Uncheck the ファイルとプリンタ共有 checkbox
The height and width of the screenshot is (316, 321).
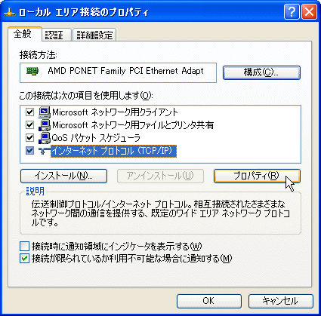[29, 124]
